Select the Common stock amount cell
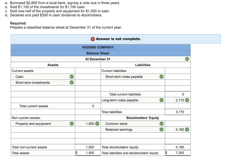 pyautogui.click(x=178, y=124)
